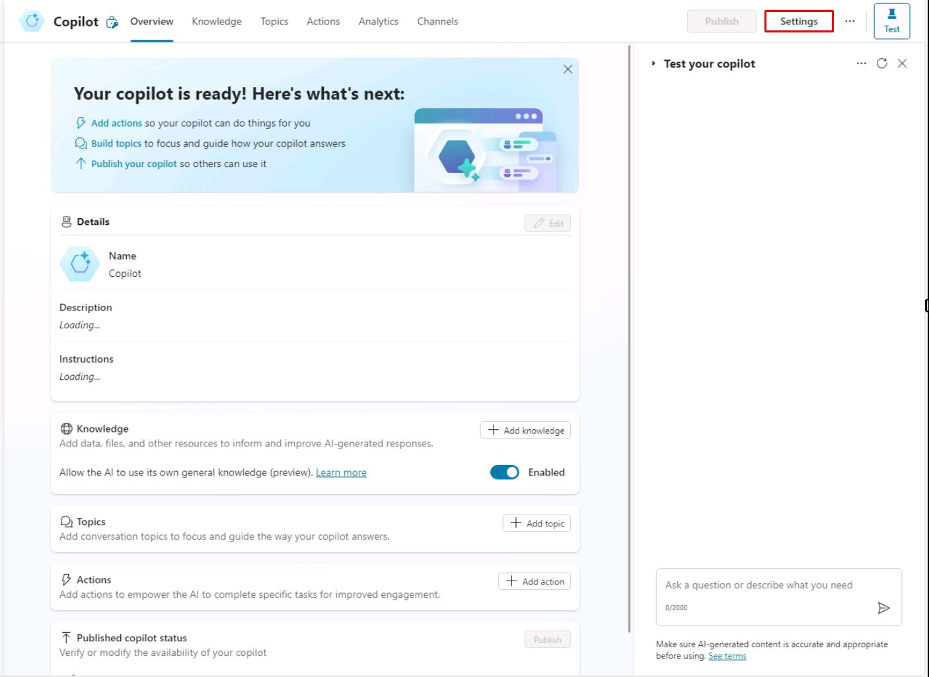The width and height of the screenshot is (929, 677).
Task: Switch to the Overview tab
Action: click(152, 21)
